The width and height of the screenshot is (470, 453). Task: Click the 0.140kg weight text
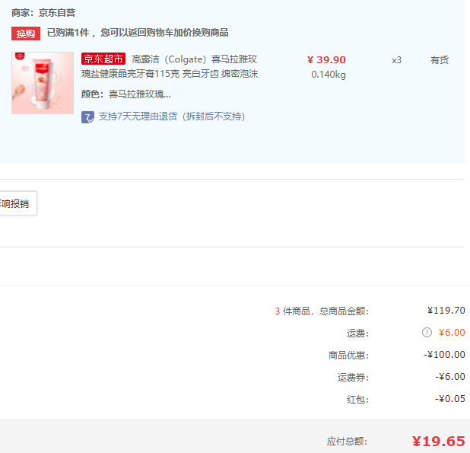tap(329, 75)
